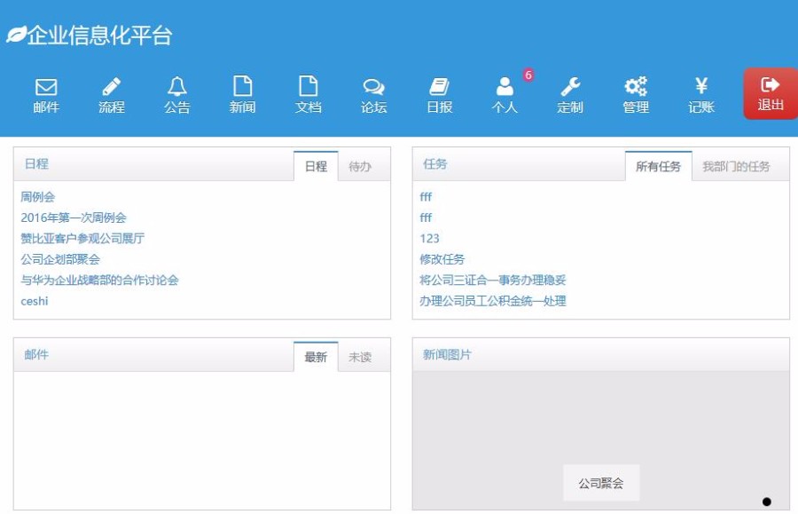Open the 记账 (Accounting) icon

point(701,94)
